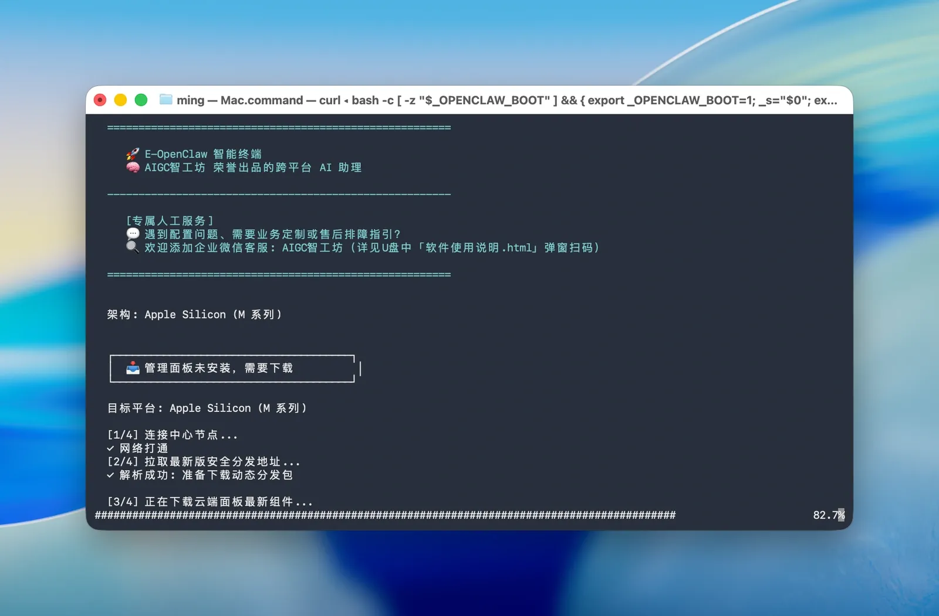The width and height of the screenshot is (939, 616).
Task: Click the hash-mark download progress bar
Action: pyautogui.click(x=385, y=515)
